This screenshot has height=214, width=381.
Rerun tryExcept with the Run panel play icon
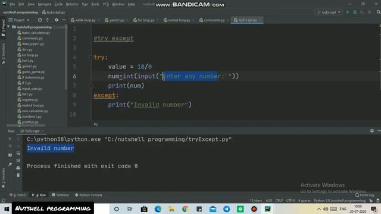pos(10,139)
